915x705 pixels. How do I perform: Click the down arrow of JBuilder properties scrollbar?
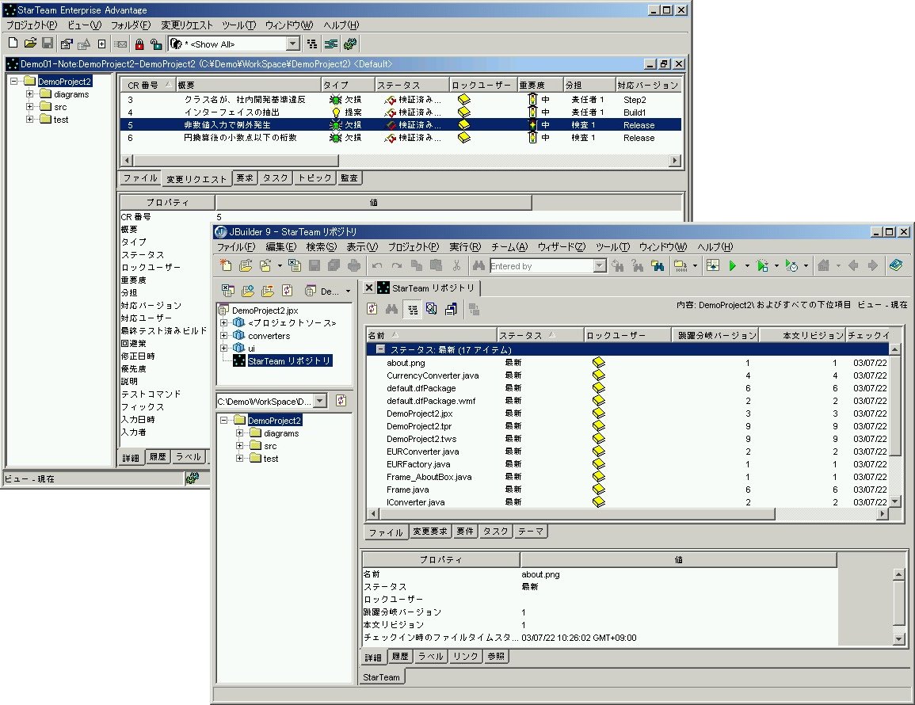[899, 639]
